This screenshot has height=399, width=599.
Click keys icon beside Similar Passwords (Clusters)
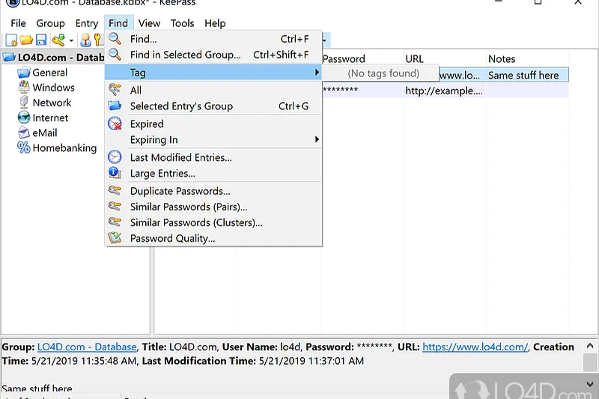coord(115,222)
